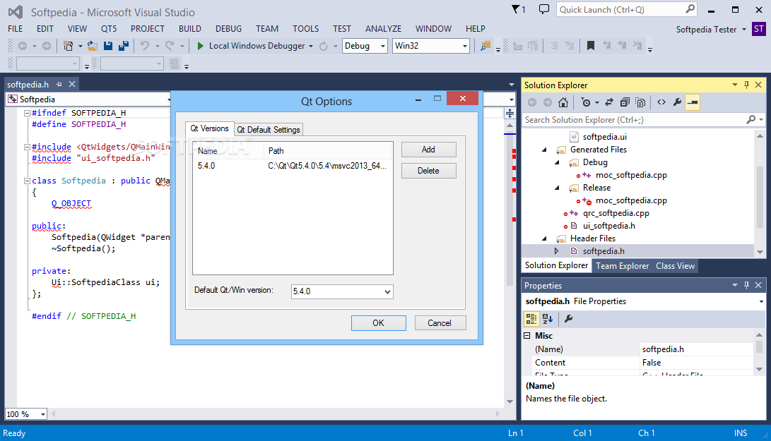Collapse the Generated Files folder

544,150
